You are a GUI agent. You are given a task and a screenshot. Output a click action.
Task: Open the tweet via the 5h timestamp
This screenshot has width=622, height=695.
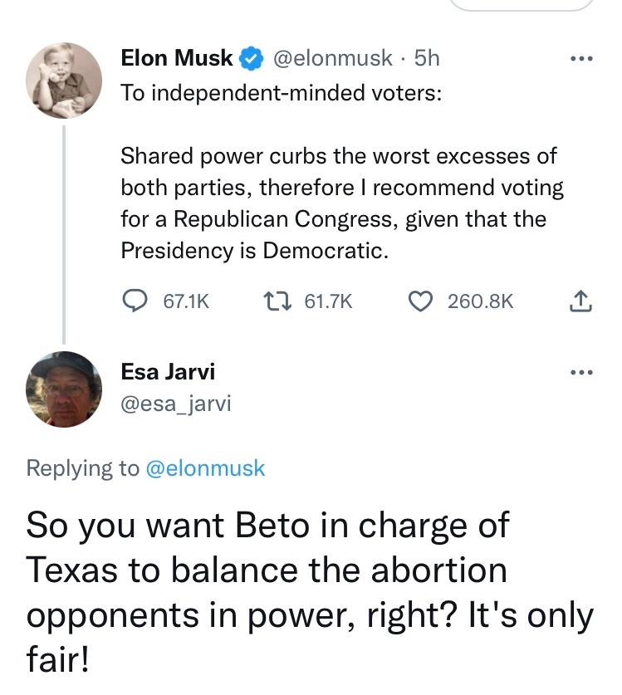coord(427,59)
